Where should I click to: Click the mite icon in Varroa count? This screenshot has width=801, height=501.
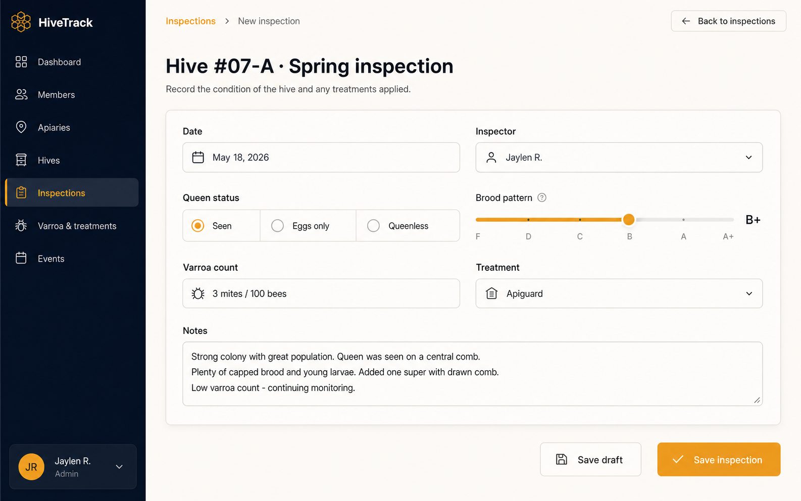pyautogui.click(x=198, y=293)
